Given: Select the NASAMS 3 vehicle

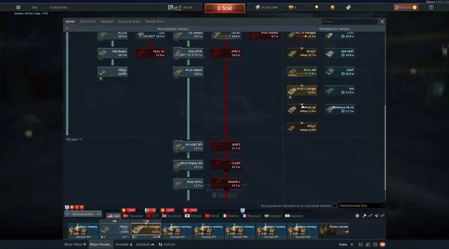Looking at the screenshot, I should [226, 184].
